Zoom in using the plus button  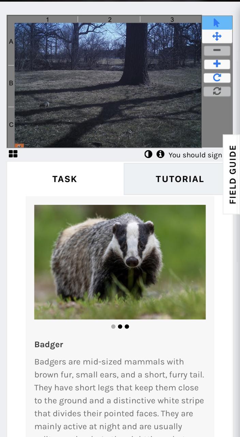(x=217, y=64)
